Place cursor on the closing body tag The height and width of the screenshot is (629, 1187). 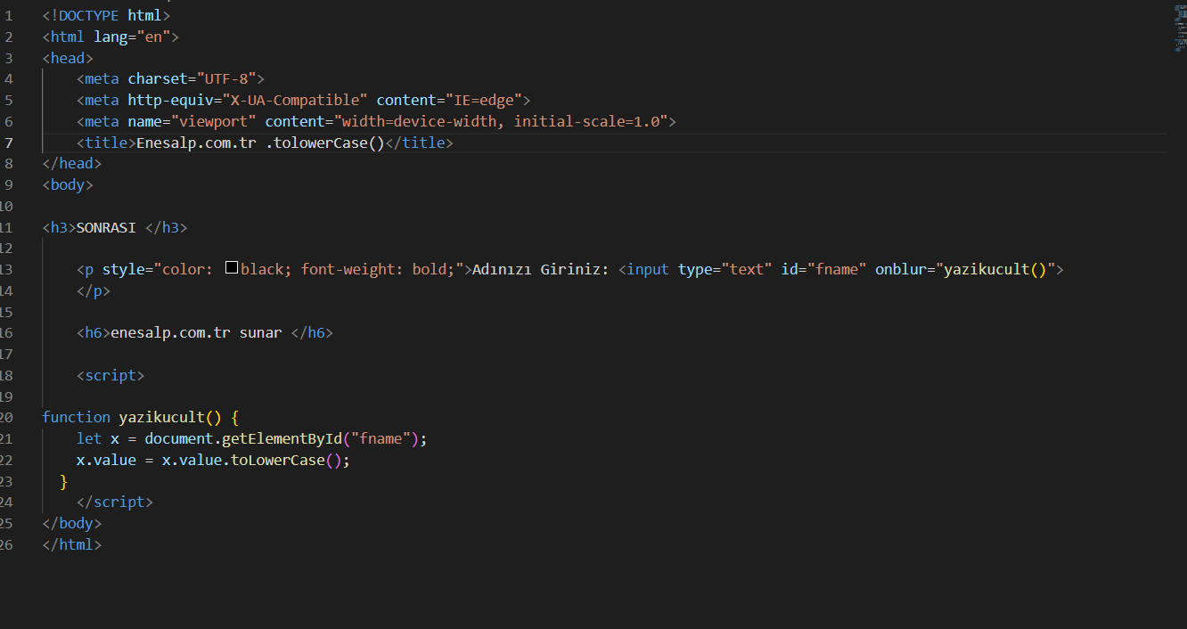point(71,523)
